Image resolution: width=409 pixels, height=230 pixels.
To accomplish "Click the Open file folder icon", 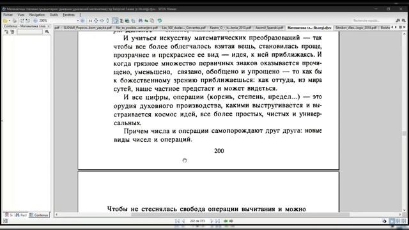I will (x=5, y=20).
